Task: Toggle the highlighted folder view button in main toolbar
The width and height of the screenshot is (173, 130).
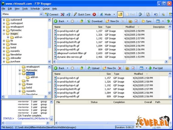Action: 120,14
